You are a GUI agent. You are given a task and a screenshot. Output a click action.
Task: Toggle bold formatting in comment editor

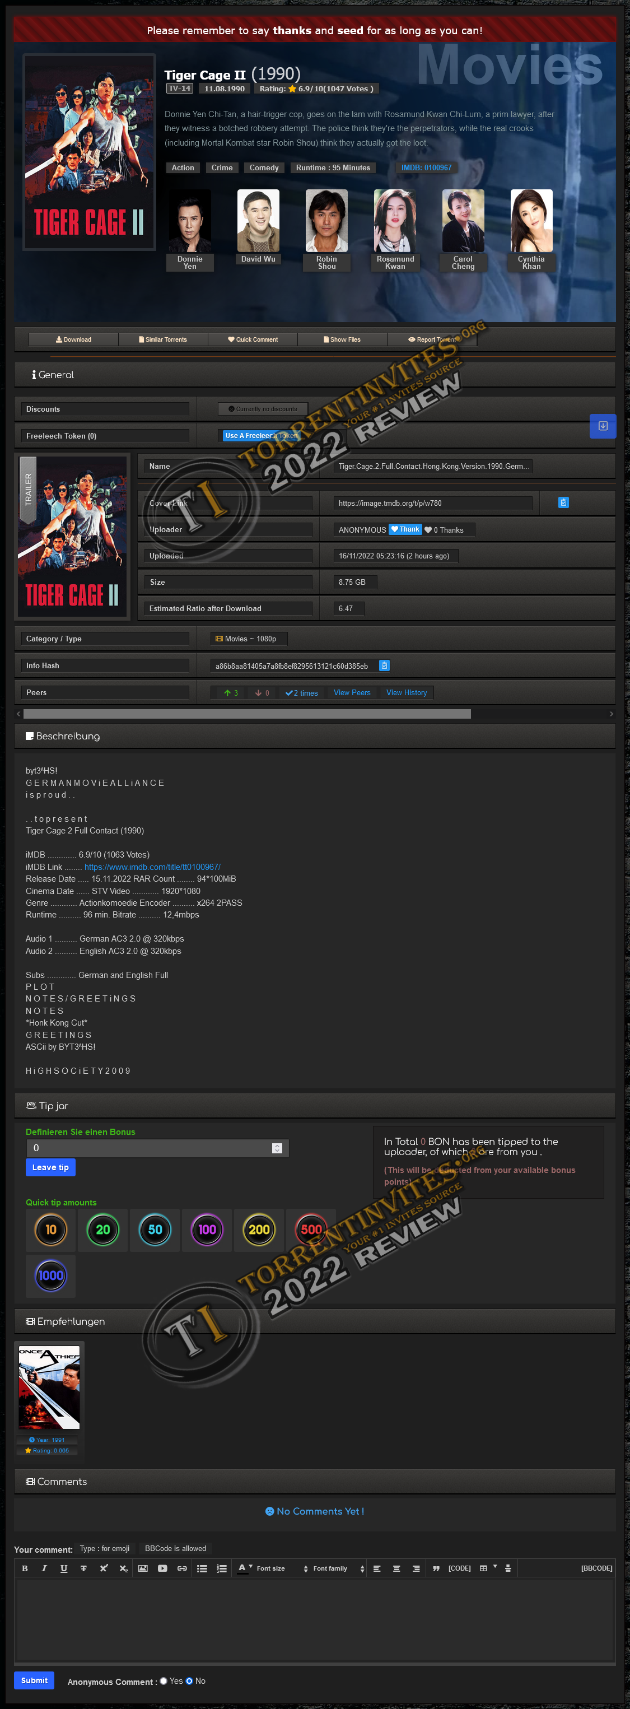25,1568
